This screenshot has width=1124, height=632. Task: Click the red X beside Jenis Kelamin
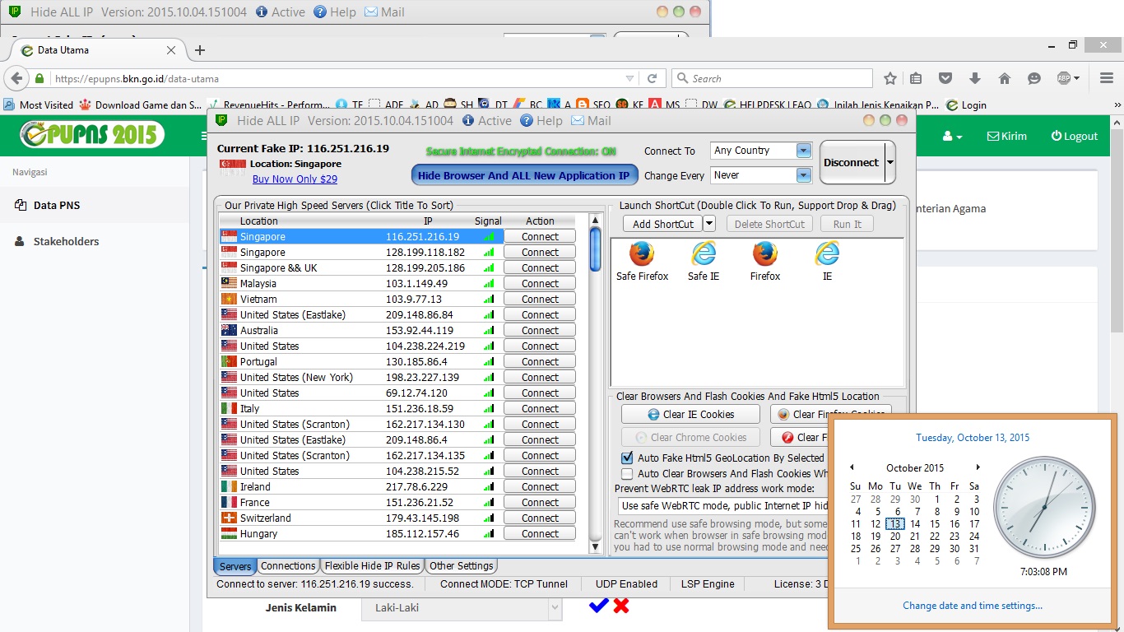tap(621, 606)
